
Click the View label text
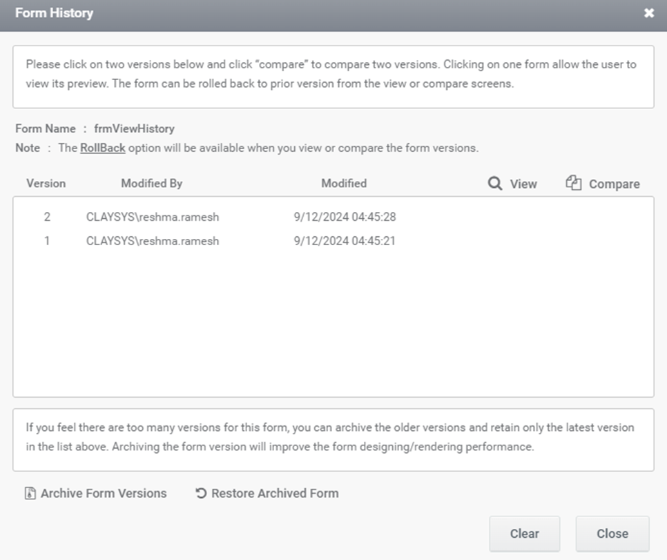point(523,184)
